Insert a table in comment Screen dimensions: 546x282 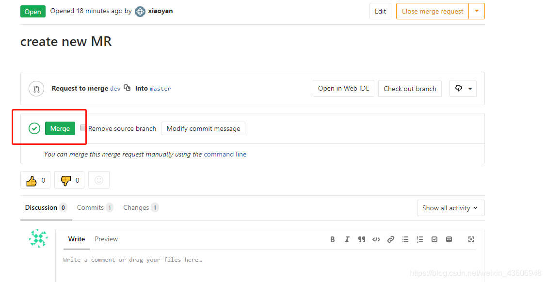click(449, 239)
